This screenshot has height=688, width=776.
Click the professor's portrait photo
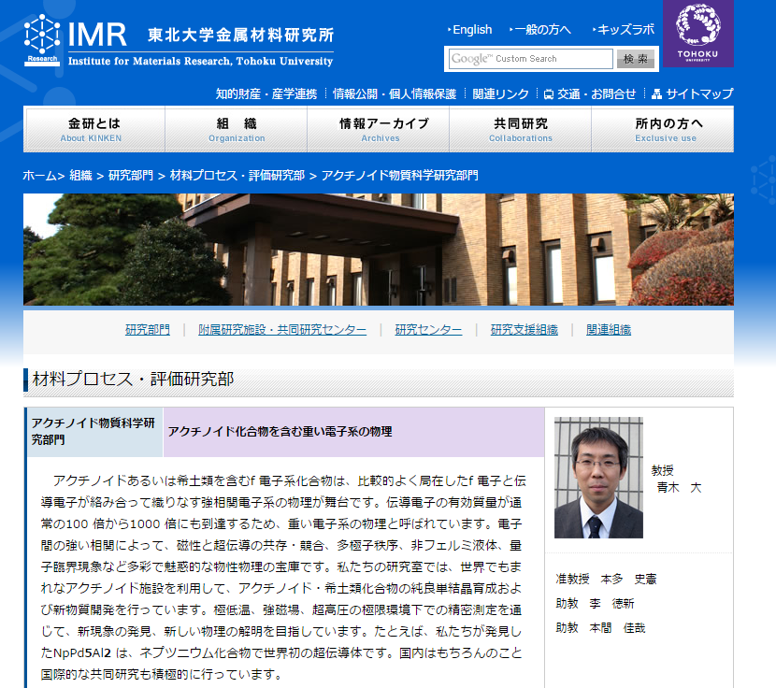[598, 478]
